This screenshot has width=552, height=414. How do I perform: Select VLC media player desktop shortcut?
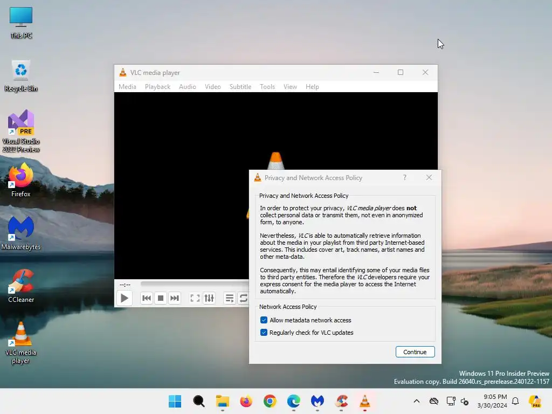21,342
